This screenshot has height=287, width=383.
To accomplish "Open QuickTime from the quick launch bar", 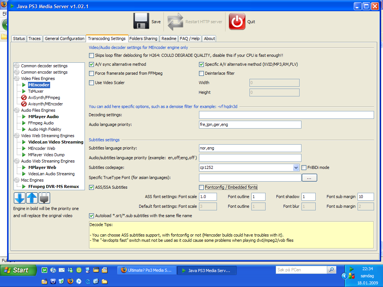I will tap(88, 281).
